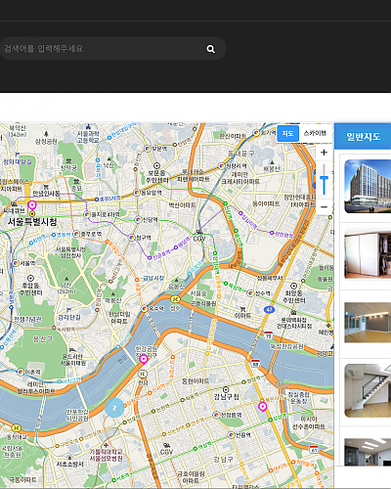The image size is (391, 489).
Task: Click the 청량리역 station icon
Action: pyautogui.click(x=222, y=166)
